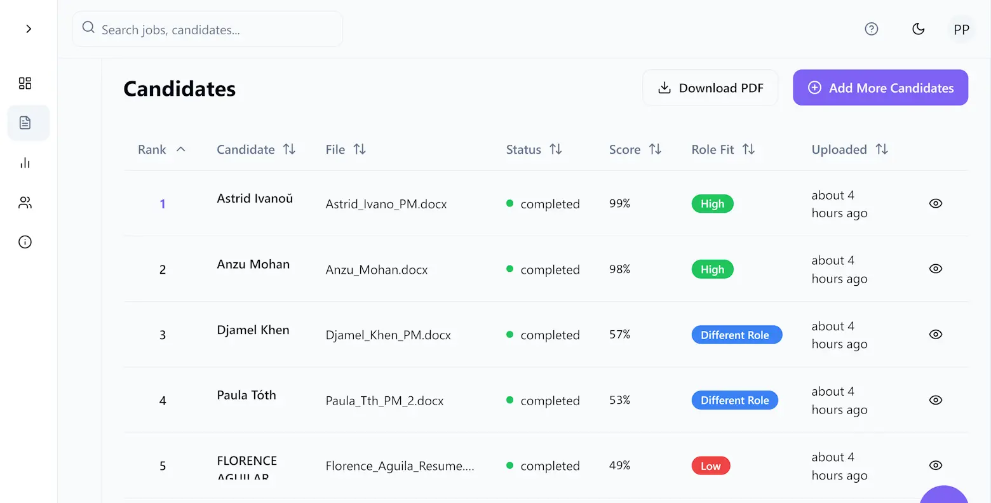Viewport: 991px width, 503px height.
Task: Click the High badge for Astrid Ivanoŭ
Action: pos(712,204)
